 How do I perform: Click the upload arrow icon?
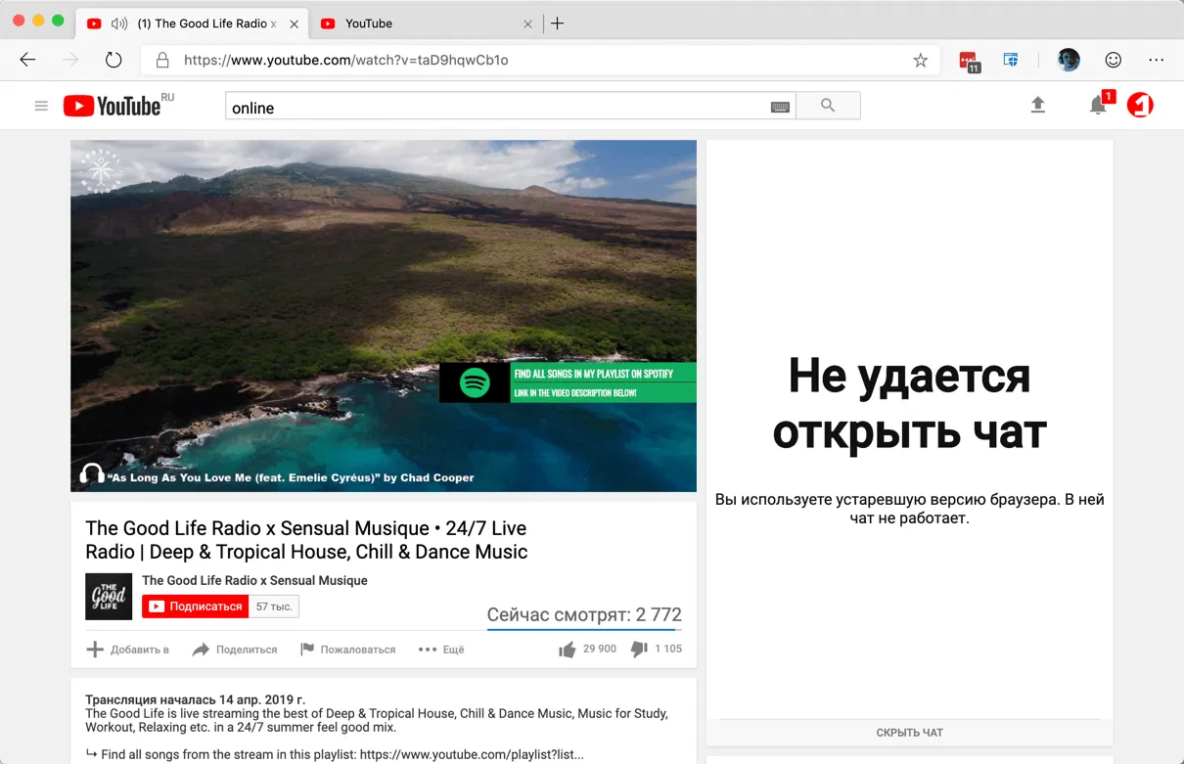[x=1038, y=106]
